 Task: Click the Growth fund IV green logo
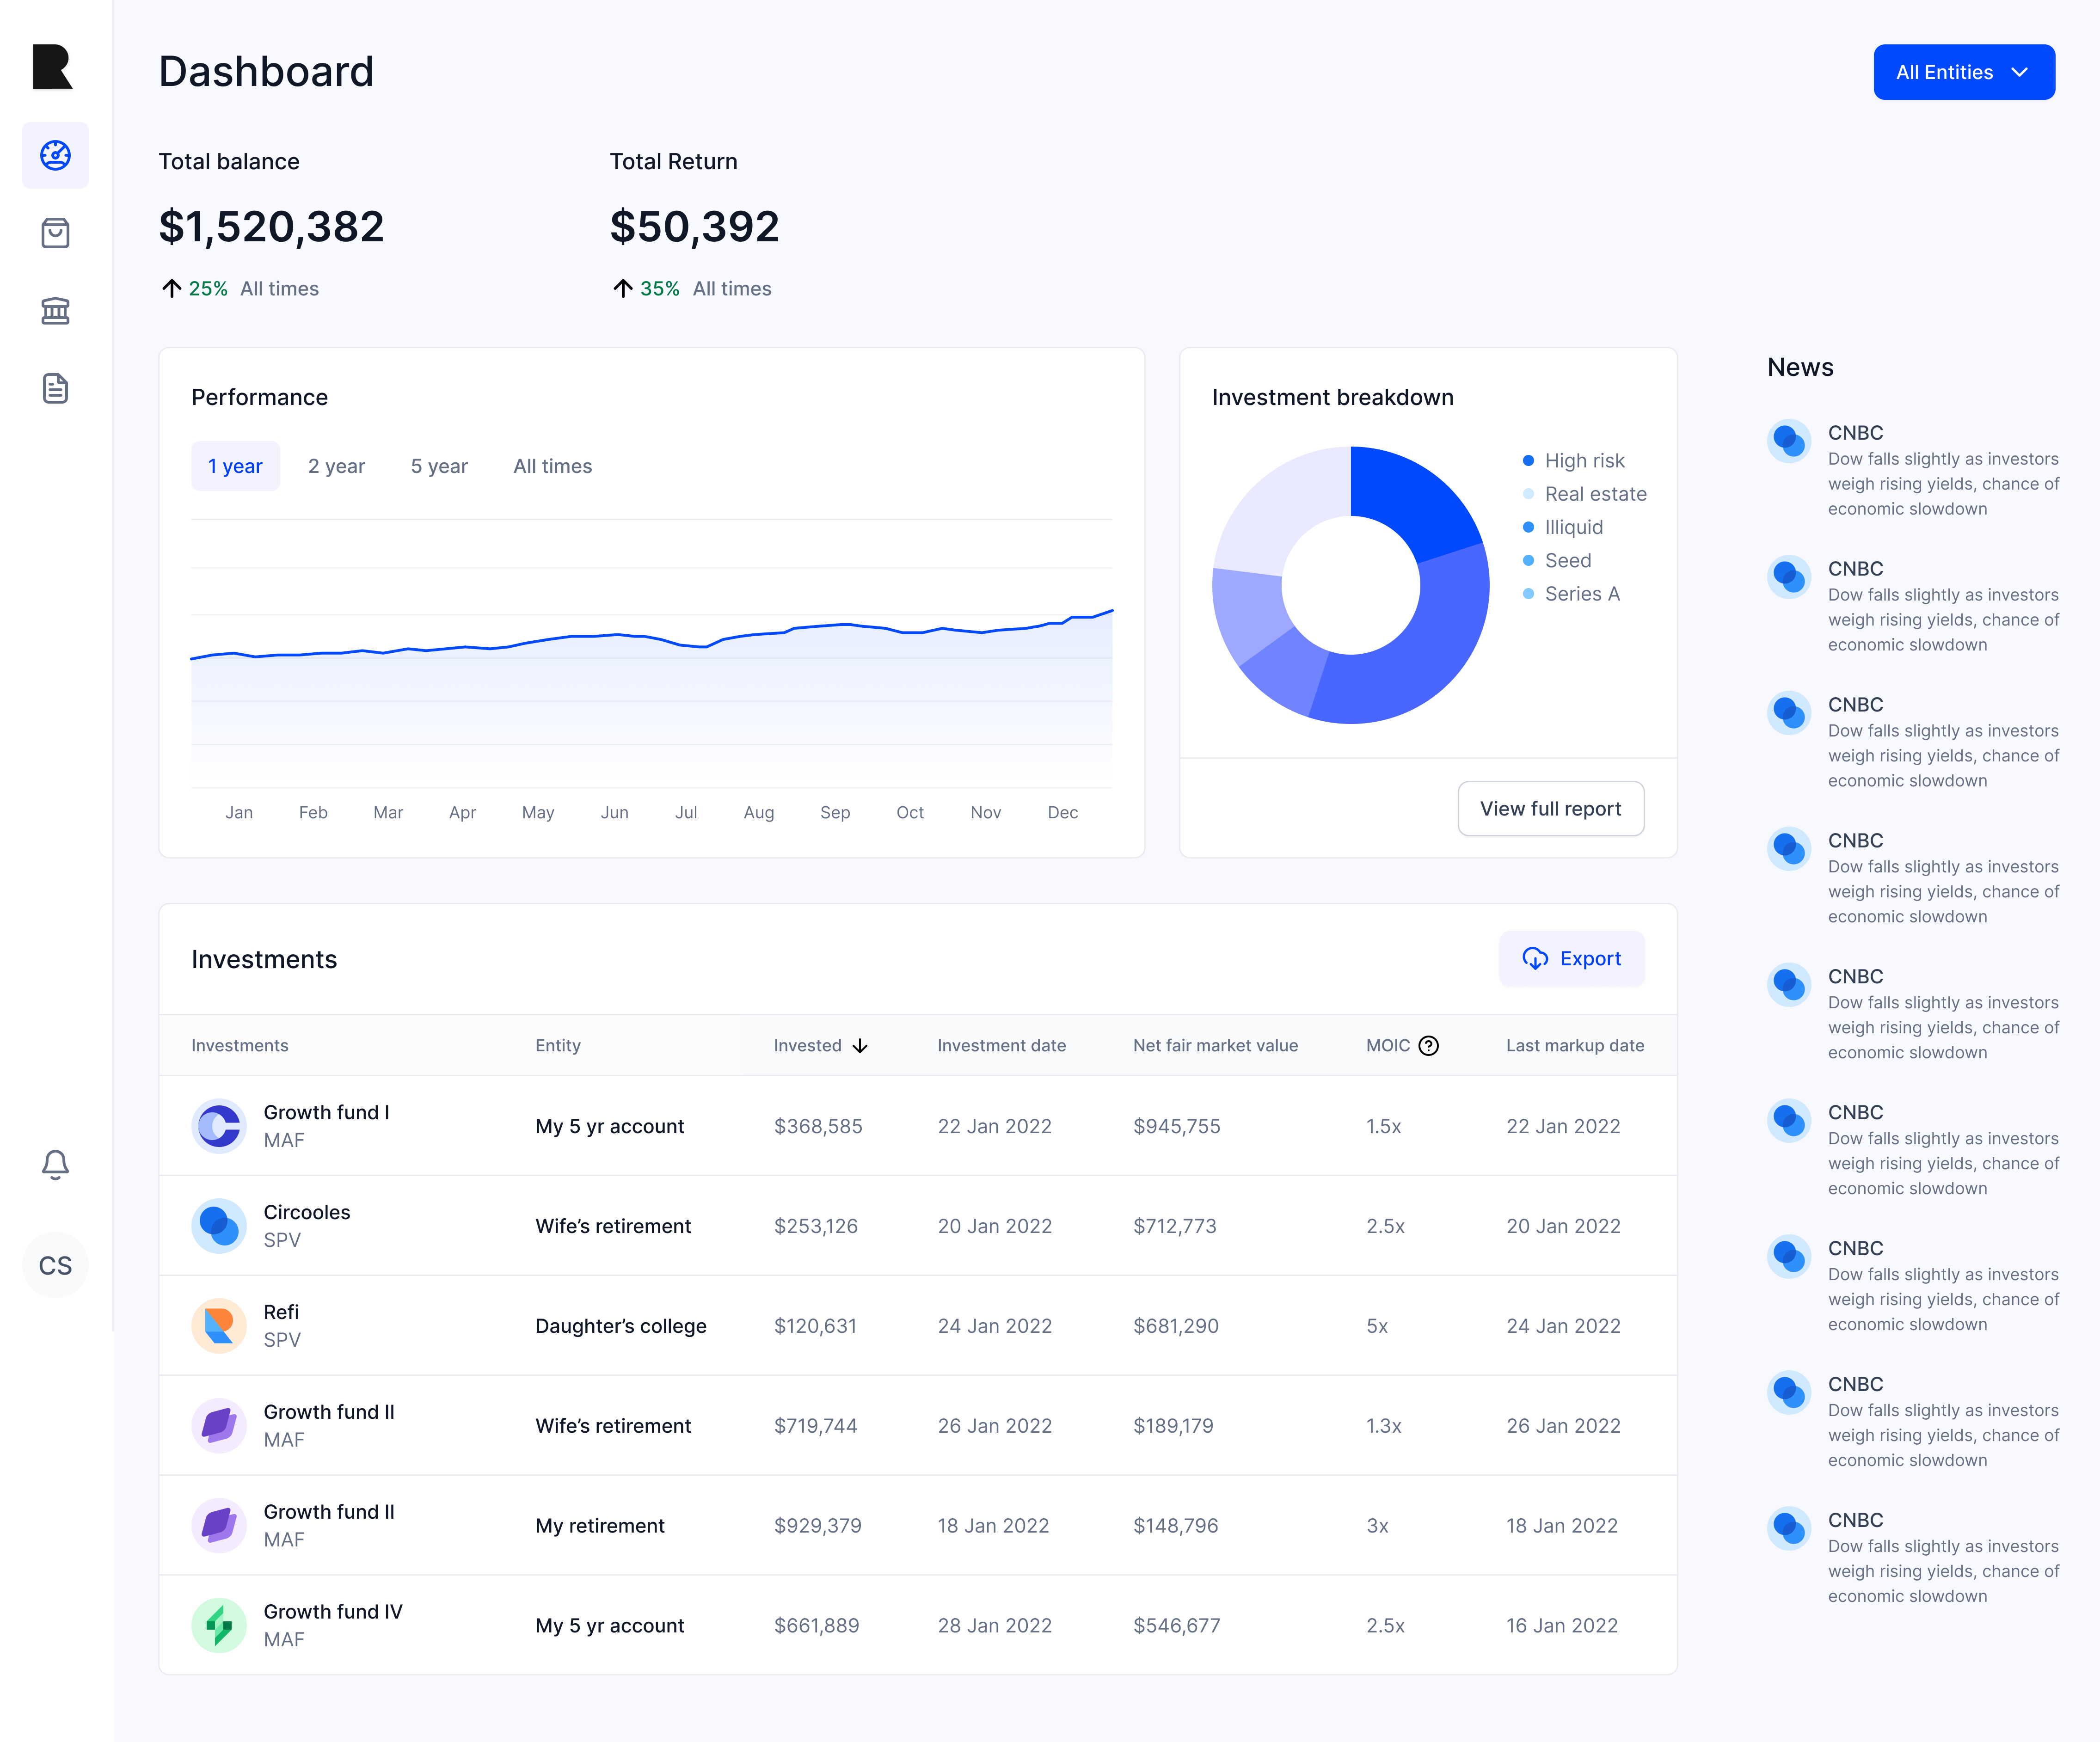coord(218,1625)
